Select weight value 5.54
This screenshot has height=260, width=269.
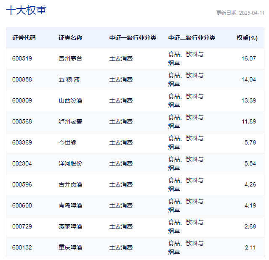[250, 164]
